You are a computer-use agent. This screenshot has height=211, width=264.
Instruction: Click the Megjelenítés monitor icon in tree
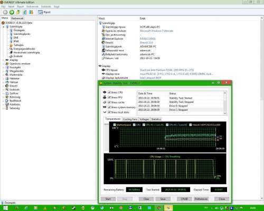(7, 71)
